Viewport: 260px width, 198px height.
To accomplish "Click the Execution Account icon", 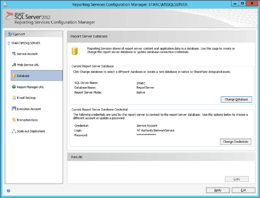I will (14, 109).
